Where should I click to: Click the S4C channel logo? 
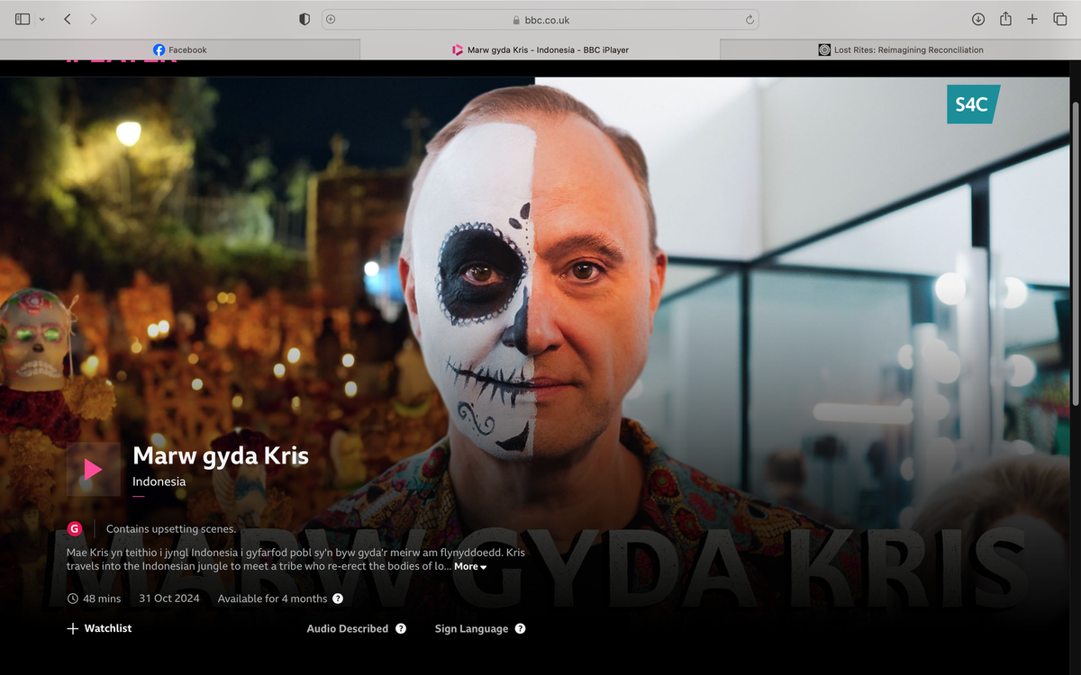click(973, 104)
